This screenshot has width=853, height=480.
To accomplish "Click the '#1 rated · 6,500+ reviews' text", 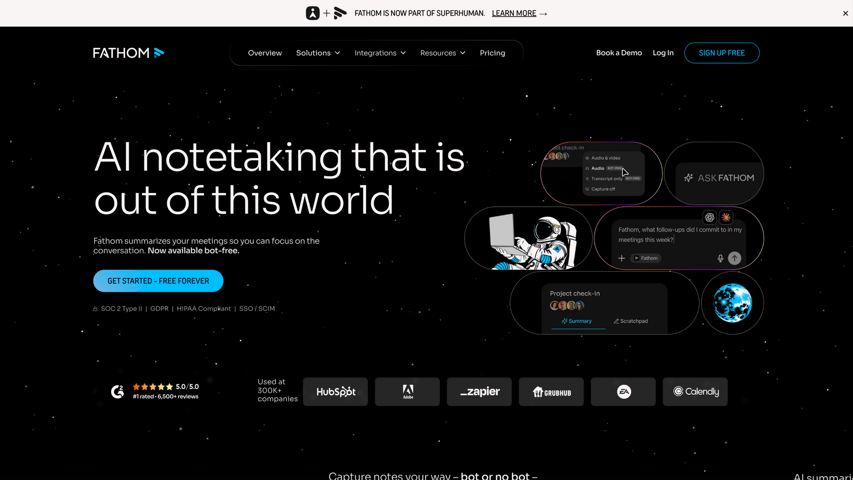I will (166, 396).
